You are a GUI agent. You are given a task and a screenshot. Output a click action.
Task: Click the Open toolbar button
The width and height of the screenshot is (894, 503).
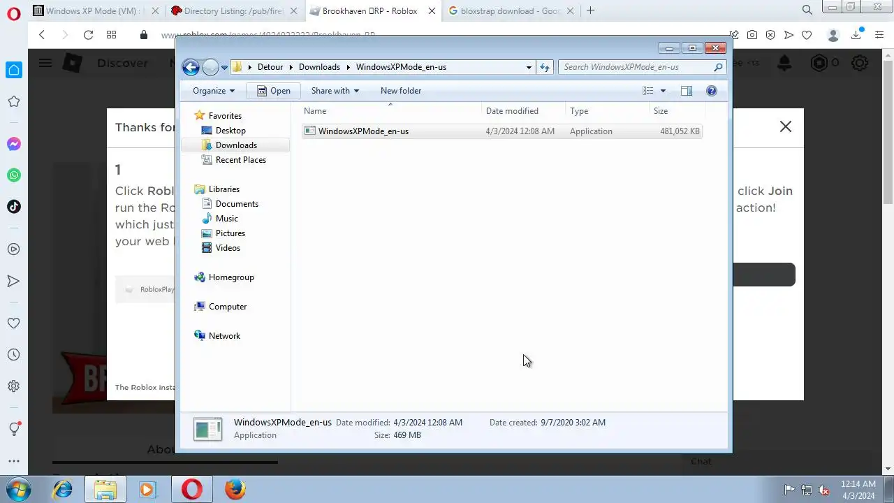(273, 91)
